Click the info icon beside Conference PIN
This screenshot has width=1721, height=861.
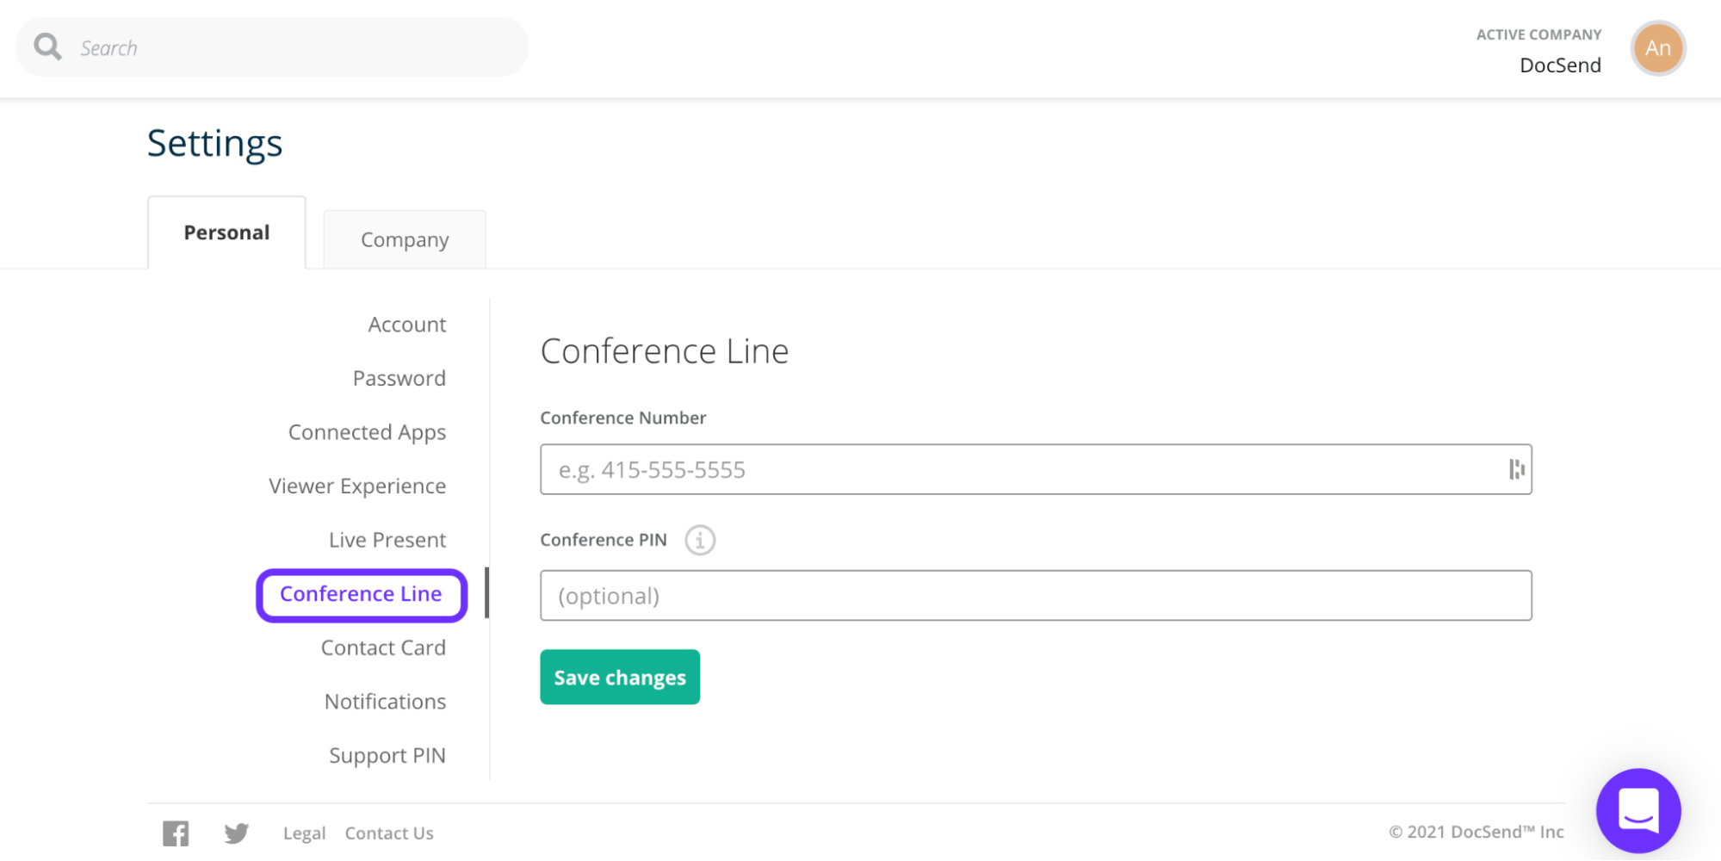pos(700,540)
